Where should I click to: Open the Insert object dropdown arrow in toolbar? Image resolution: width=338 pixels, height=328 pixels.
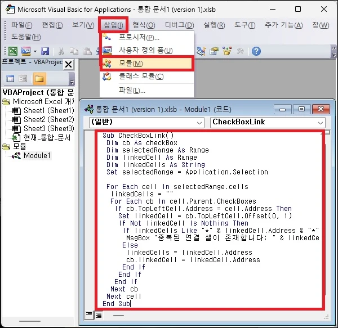35,51
